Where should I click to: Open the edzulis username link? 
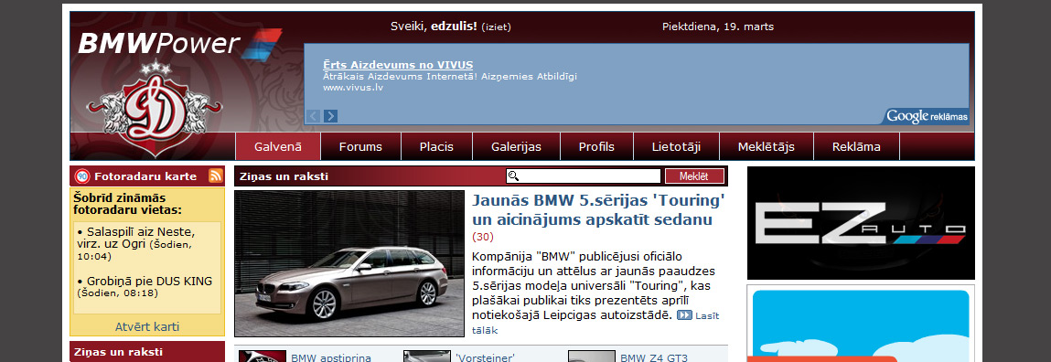454,27
